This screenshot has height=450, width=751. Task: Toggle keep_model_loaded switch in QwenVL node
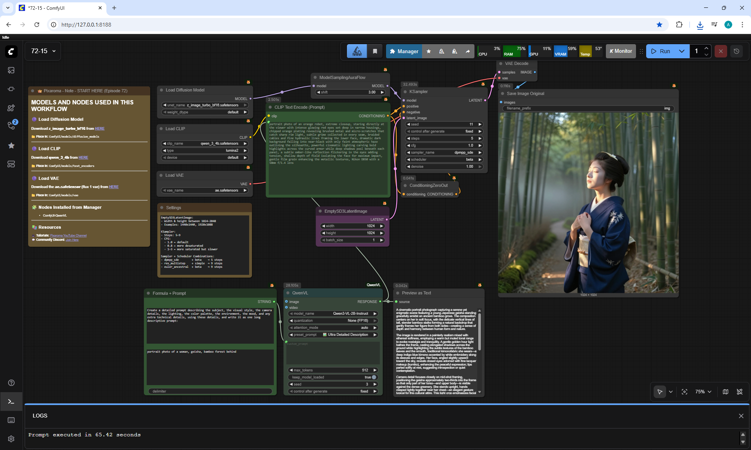pos(374,377)
